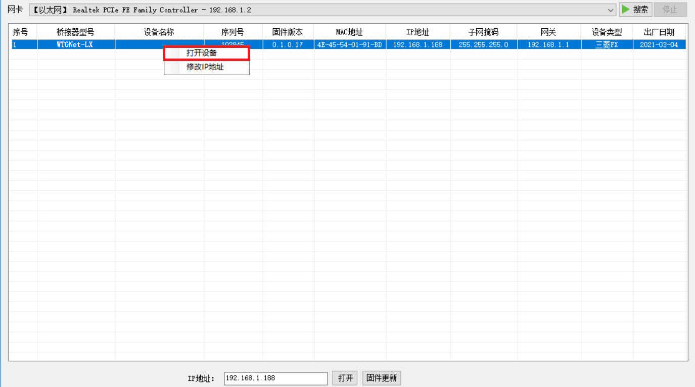Focus the IP地址 input field at bottom
Screen dimensions: 695x387
tap(276, 378)
